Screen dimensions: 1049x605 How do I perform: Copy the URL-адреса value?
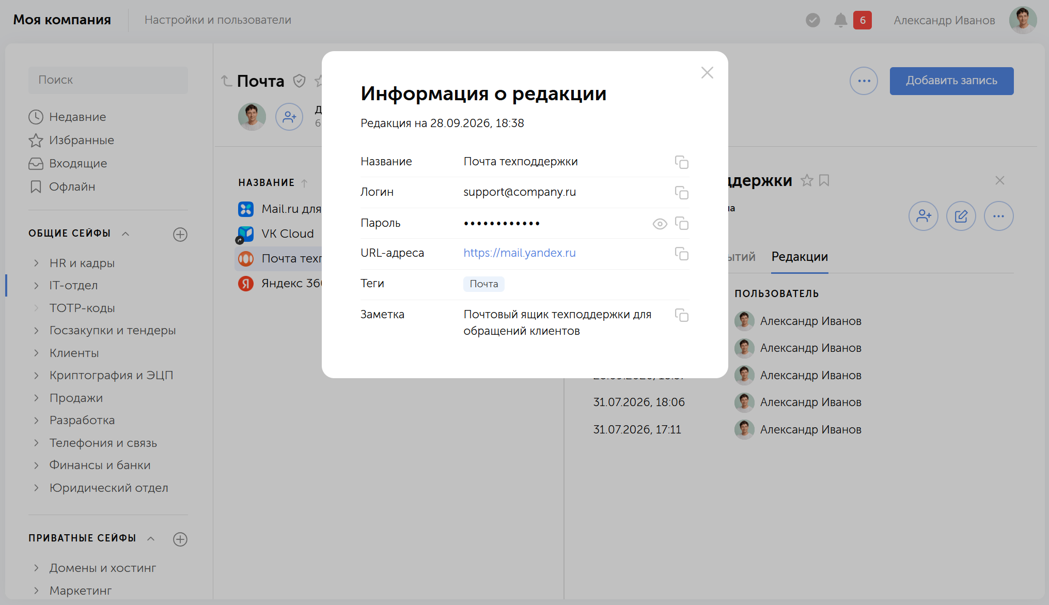[681, 254]
